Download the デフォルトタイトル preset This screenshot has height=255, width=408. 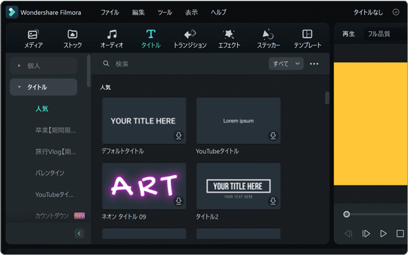[179, 136]
